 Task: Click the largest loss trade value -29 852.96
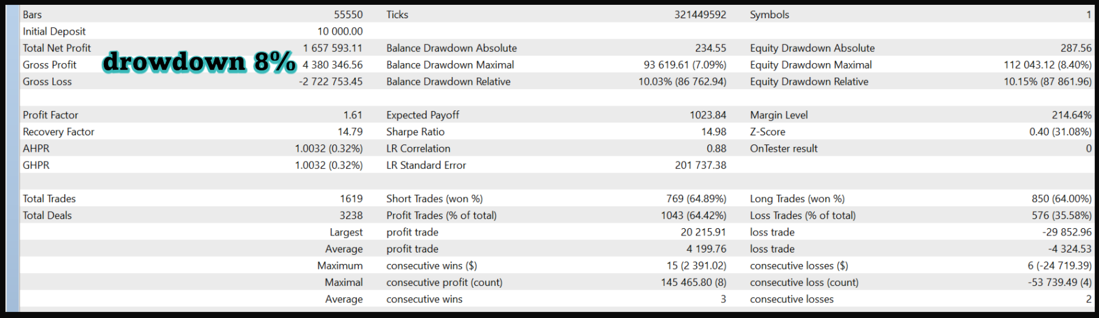click(x=1066, y=232)
